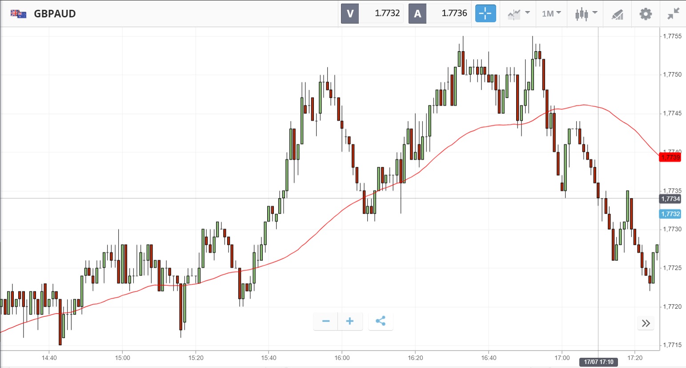
Task: Click the 17/07 17:10 time marker
Action: [598, 362]
